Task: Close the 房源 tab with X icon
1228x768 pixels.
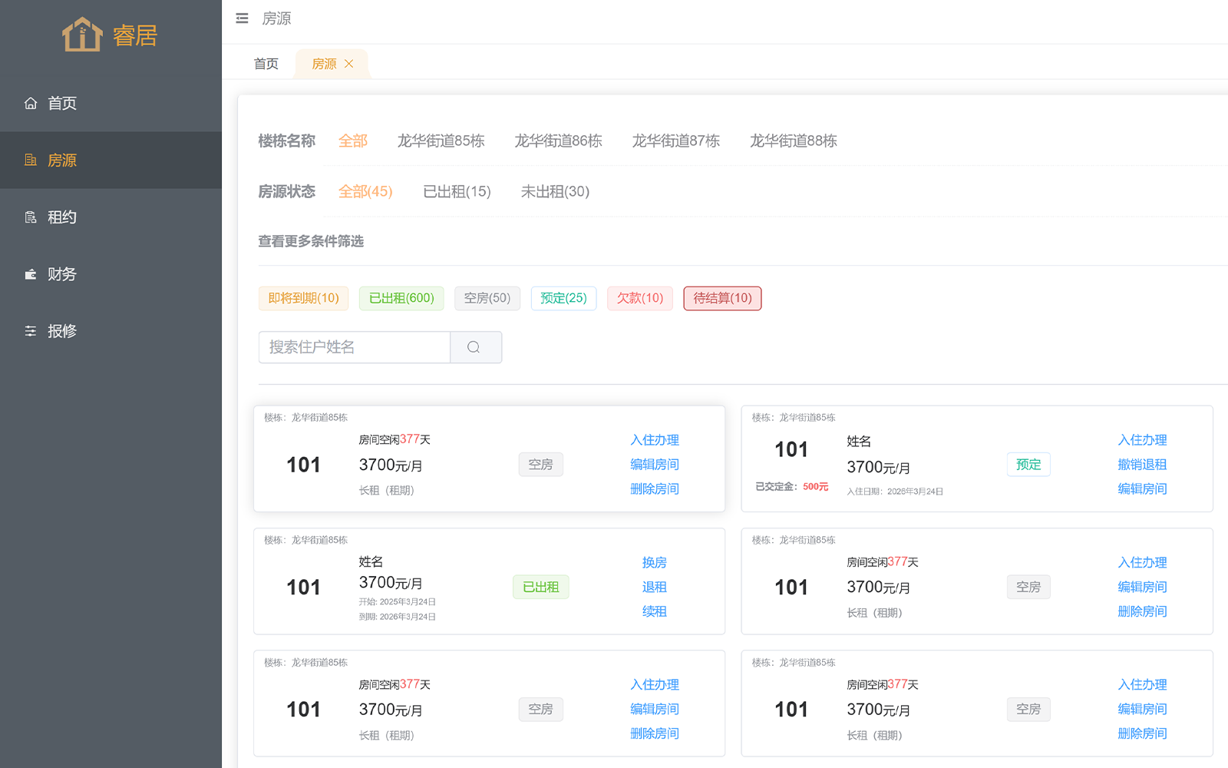Action: (349, 64)
